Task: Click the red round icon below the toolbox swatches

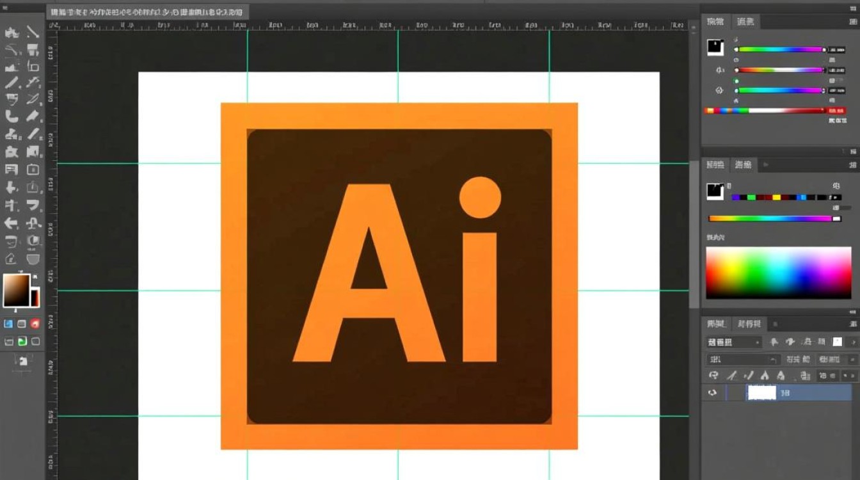Action: coord(35,324)
